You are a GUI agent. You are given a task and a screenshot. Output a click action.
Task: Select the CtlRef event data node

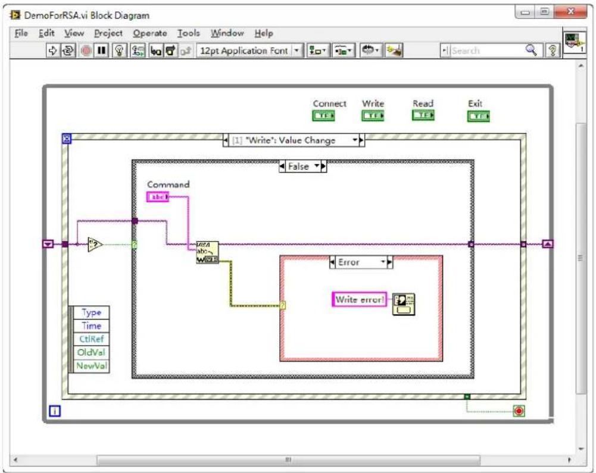point(91,339)
